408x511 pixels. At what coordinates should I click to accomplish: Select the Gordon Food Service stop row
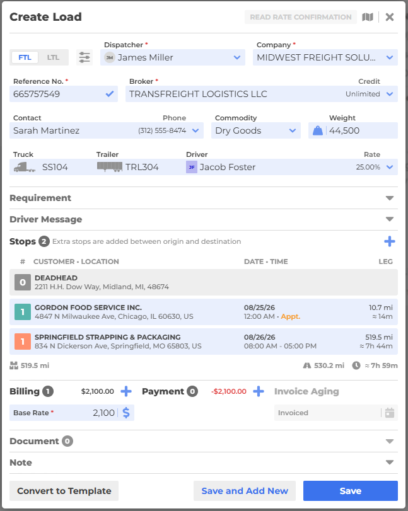pyautogui.click(x=204, y=312)
